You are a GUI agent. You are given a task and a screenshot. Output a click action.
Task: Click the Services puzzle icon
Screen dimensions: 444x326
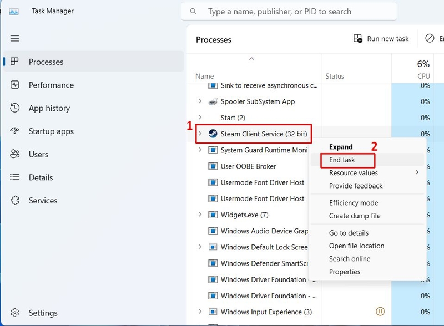click(x=15, y=200)
